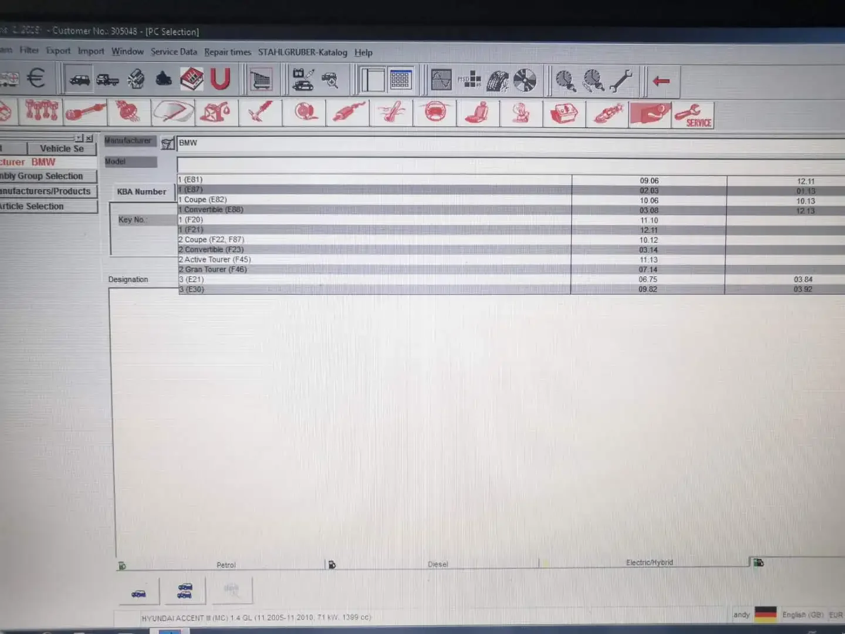Open the Repair times menu
The width and height of the screenshot is (845, 634).
pyautogui.click(x=228, y=52)
